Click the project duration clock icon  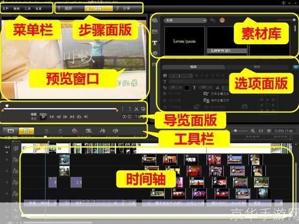click(269, 131)
